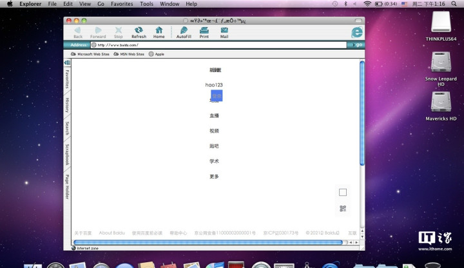Click the 直播 link
This screenshot has height=268, width=464.
(214, 116)
